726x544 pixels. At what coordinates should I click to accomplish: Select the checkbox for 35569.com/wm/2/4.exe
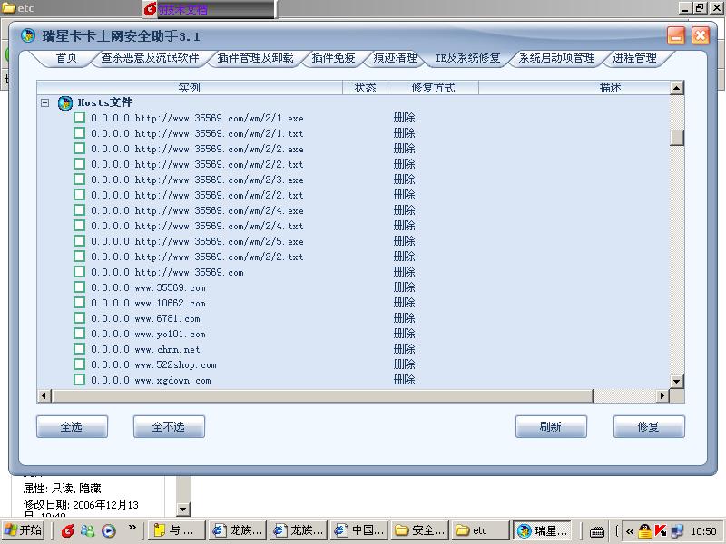[x=79, y=210]
